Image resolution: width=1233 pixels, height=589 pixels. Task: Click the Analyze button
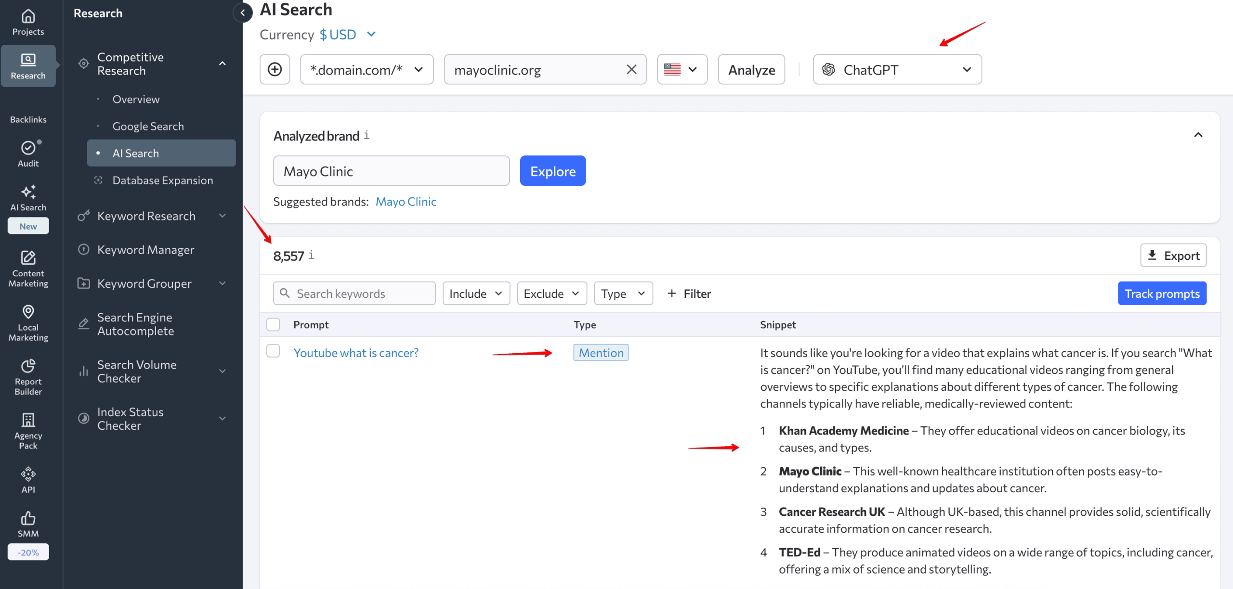click(751, 69)
